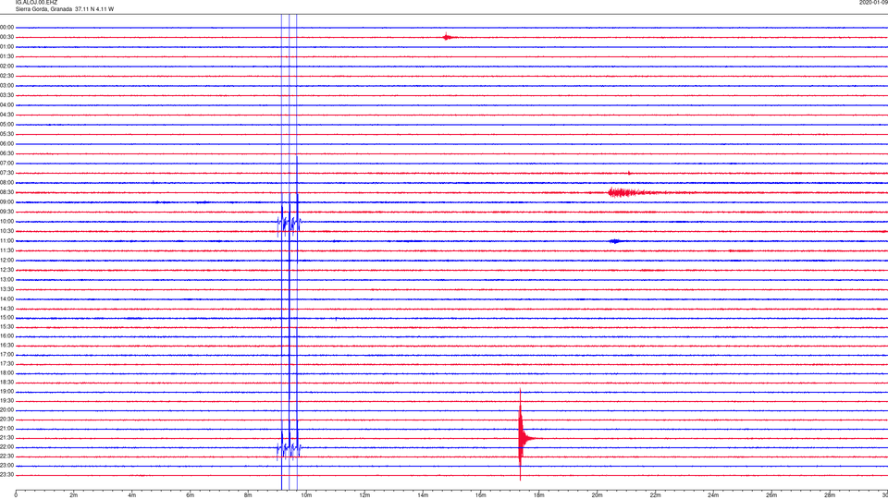Screen dimensions: 888x499
Task: Select the 28m tick on minute axis
Action: tap(830, 495)
